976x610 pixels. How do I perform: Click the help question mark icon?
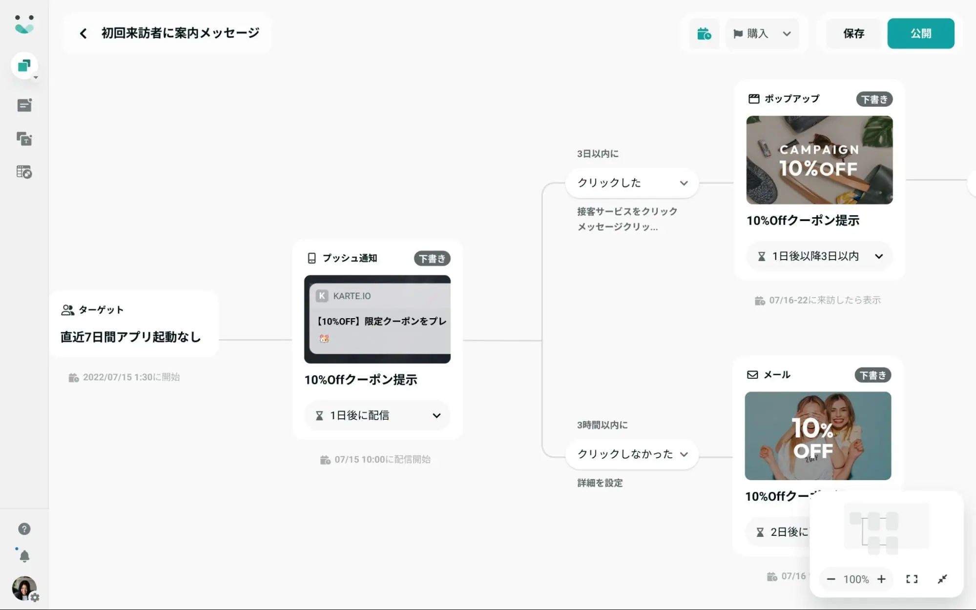click(x=24, y=529)
